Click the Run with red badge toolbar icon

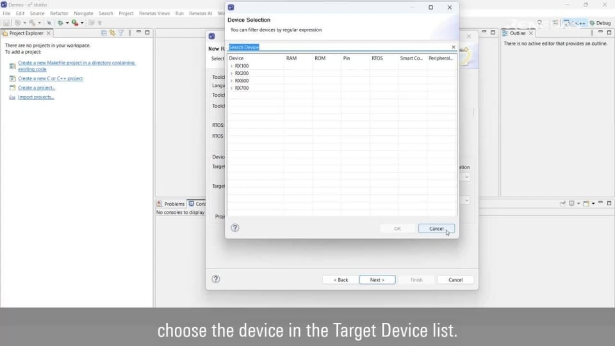point(75,23)
